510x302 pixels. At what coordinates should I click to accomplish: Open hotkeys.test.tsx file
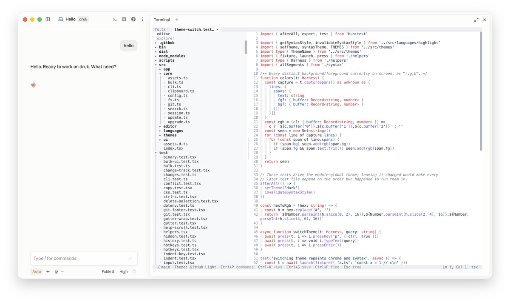[181, 250]
